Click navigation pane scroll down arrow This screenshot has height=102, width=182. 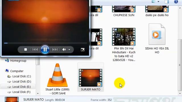click(x=38, y=93)
